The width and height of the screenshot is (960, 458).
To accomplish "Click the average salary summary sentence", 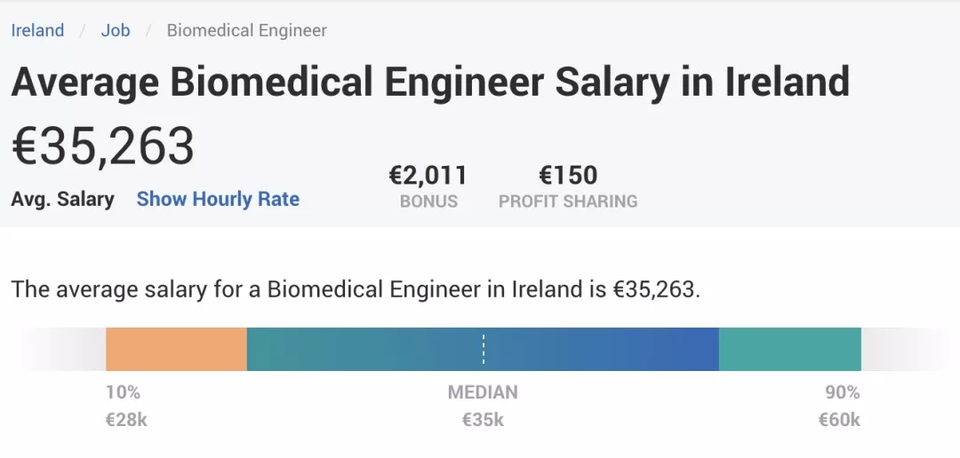I will [356, 289].
